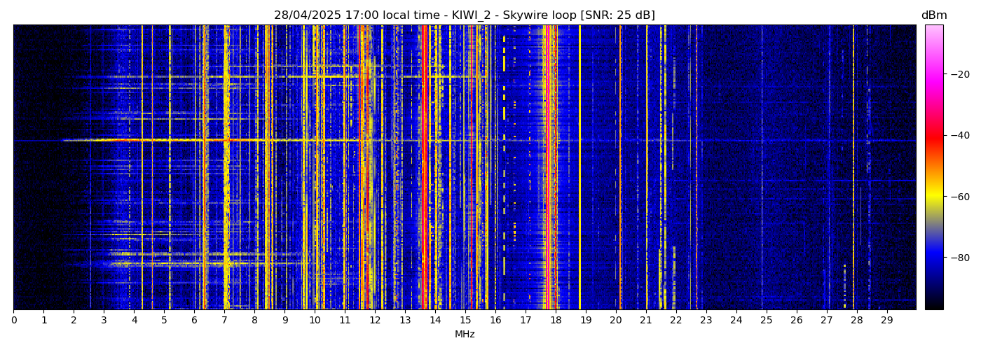The width and height of the screenshot is (981, 350).
Task: Click the MHz x-axis label
Action: tap(465, 335)
